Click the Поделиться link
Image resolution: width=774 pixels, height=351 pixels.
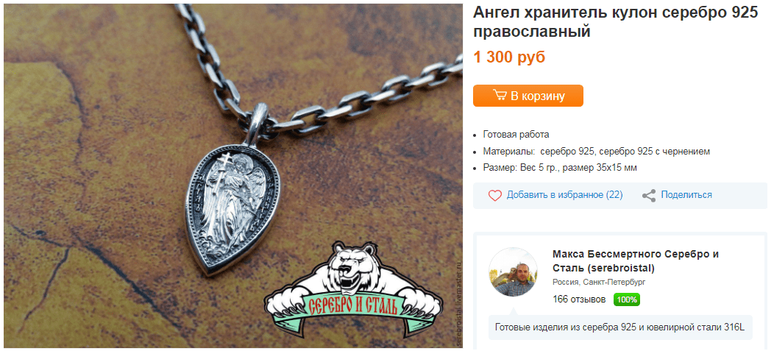[686, 195]
